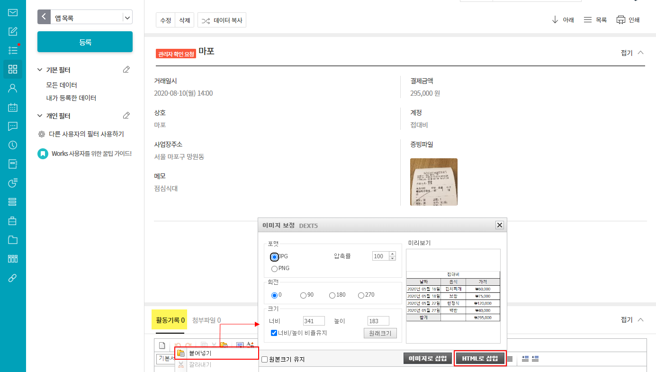Open the folder icon in sidebar
The width and height of the screenshot is (656, 372).
(13, 240)
